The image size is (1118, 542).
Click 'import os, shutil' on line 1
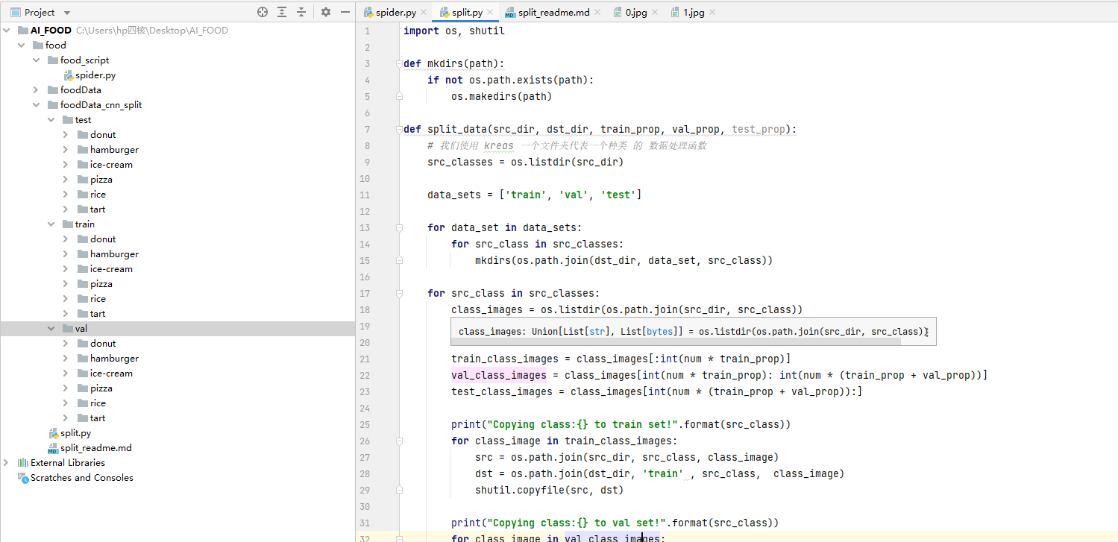point(454,31)
